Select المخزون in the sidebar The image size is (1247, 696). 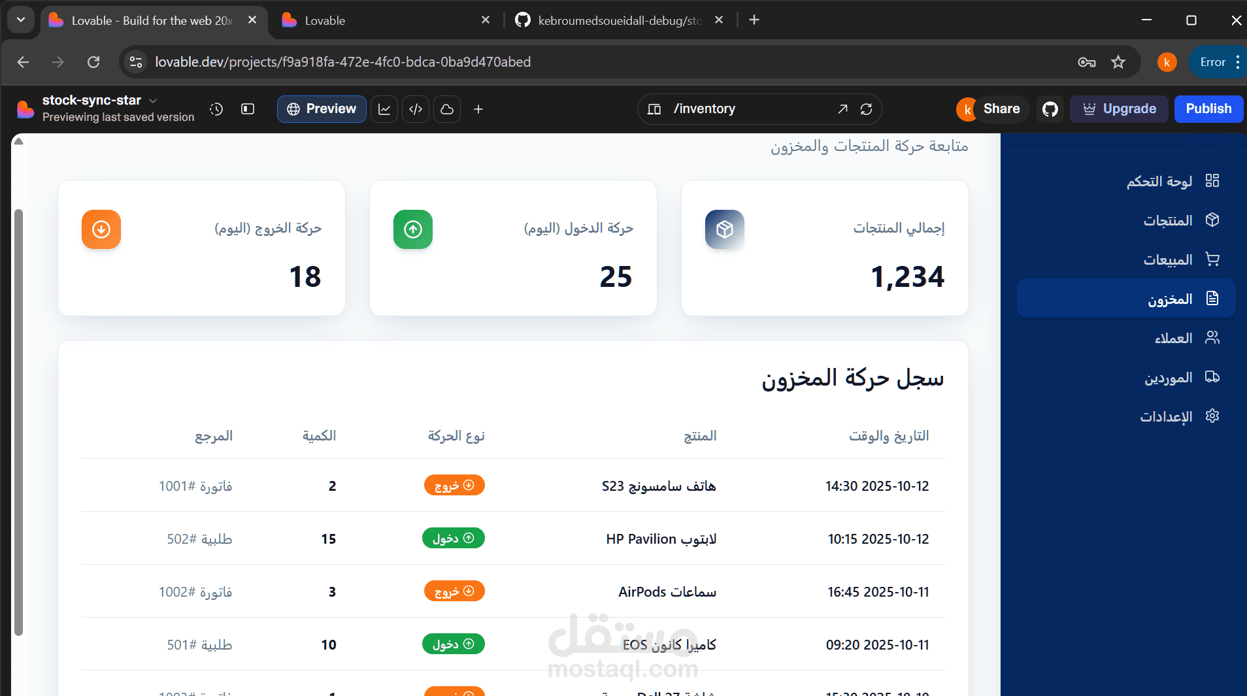1126,299
